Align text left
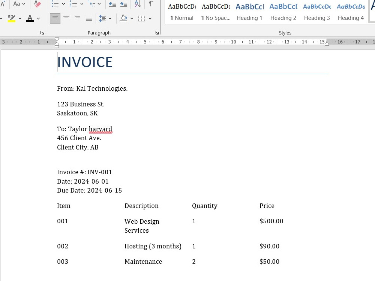375x281 pixels. click(x=55, y=18)
